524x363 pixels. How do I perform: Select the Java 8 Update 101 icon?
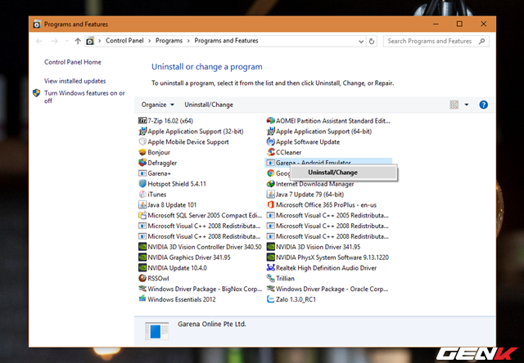142,204
